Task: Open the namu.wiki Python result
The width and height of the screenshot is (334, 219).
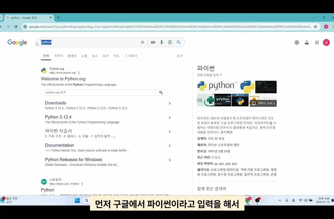Action: pyautogui.click(x=47, y=190)
